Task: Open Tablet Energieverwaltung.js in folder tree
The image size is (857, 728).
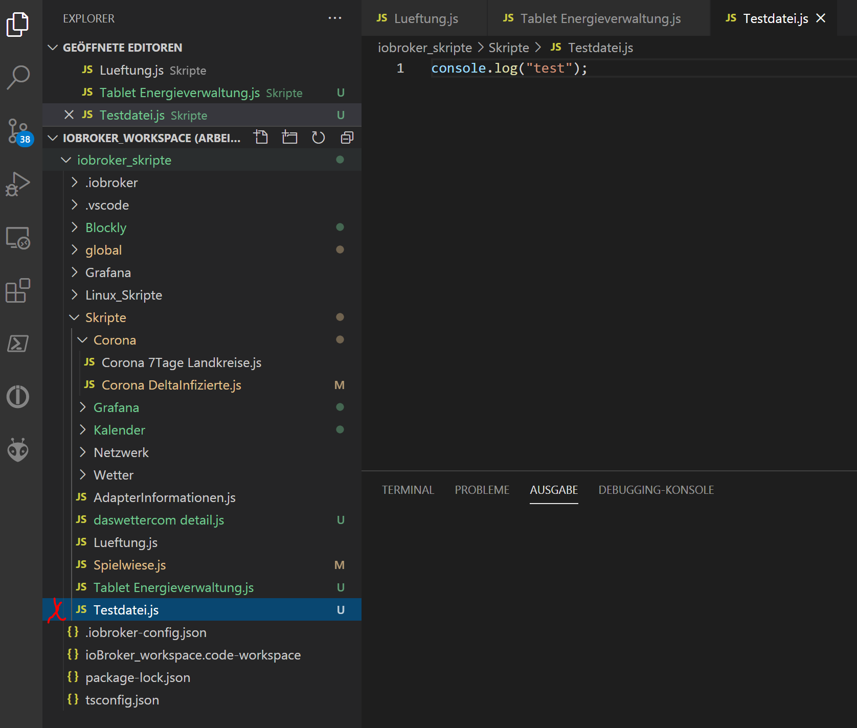Action: pyautogui.click(x=202, y=587)
